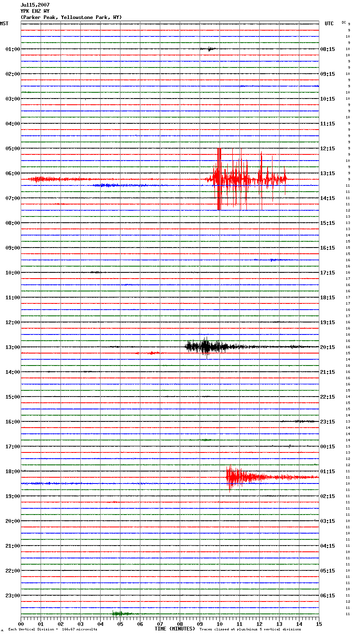352x635 pixels.
Task: Click minute tick label 05 on bottom axis
Action: click(120, 624)
